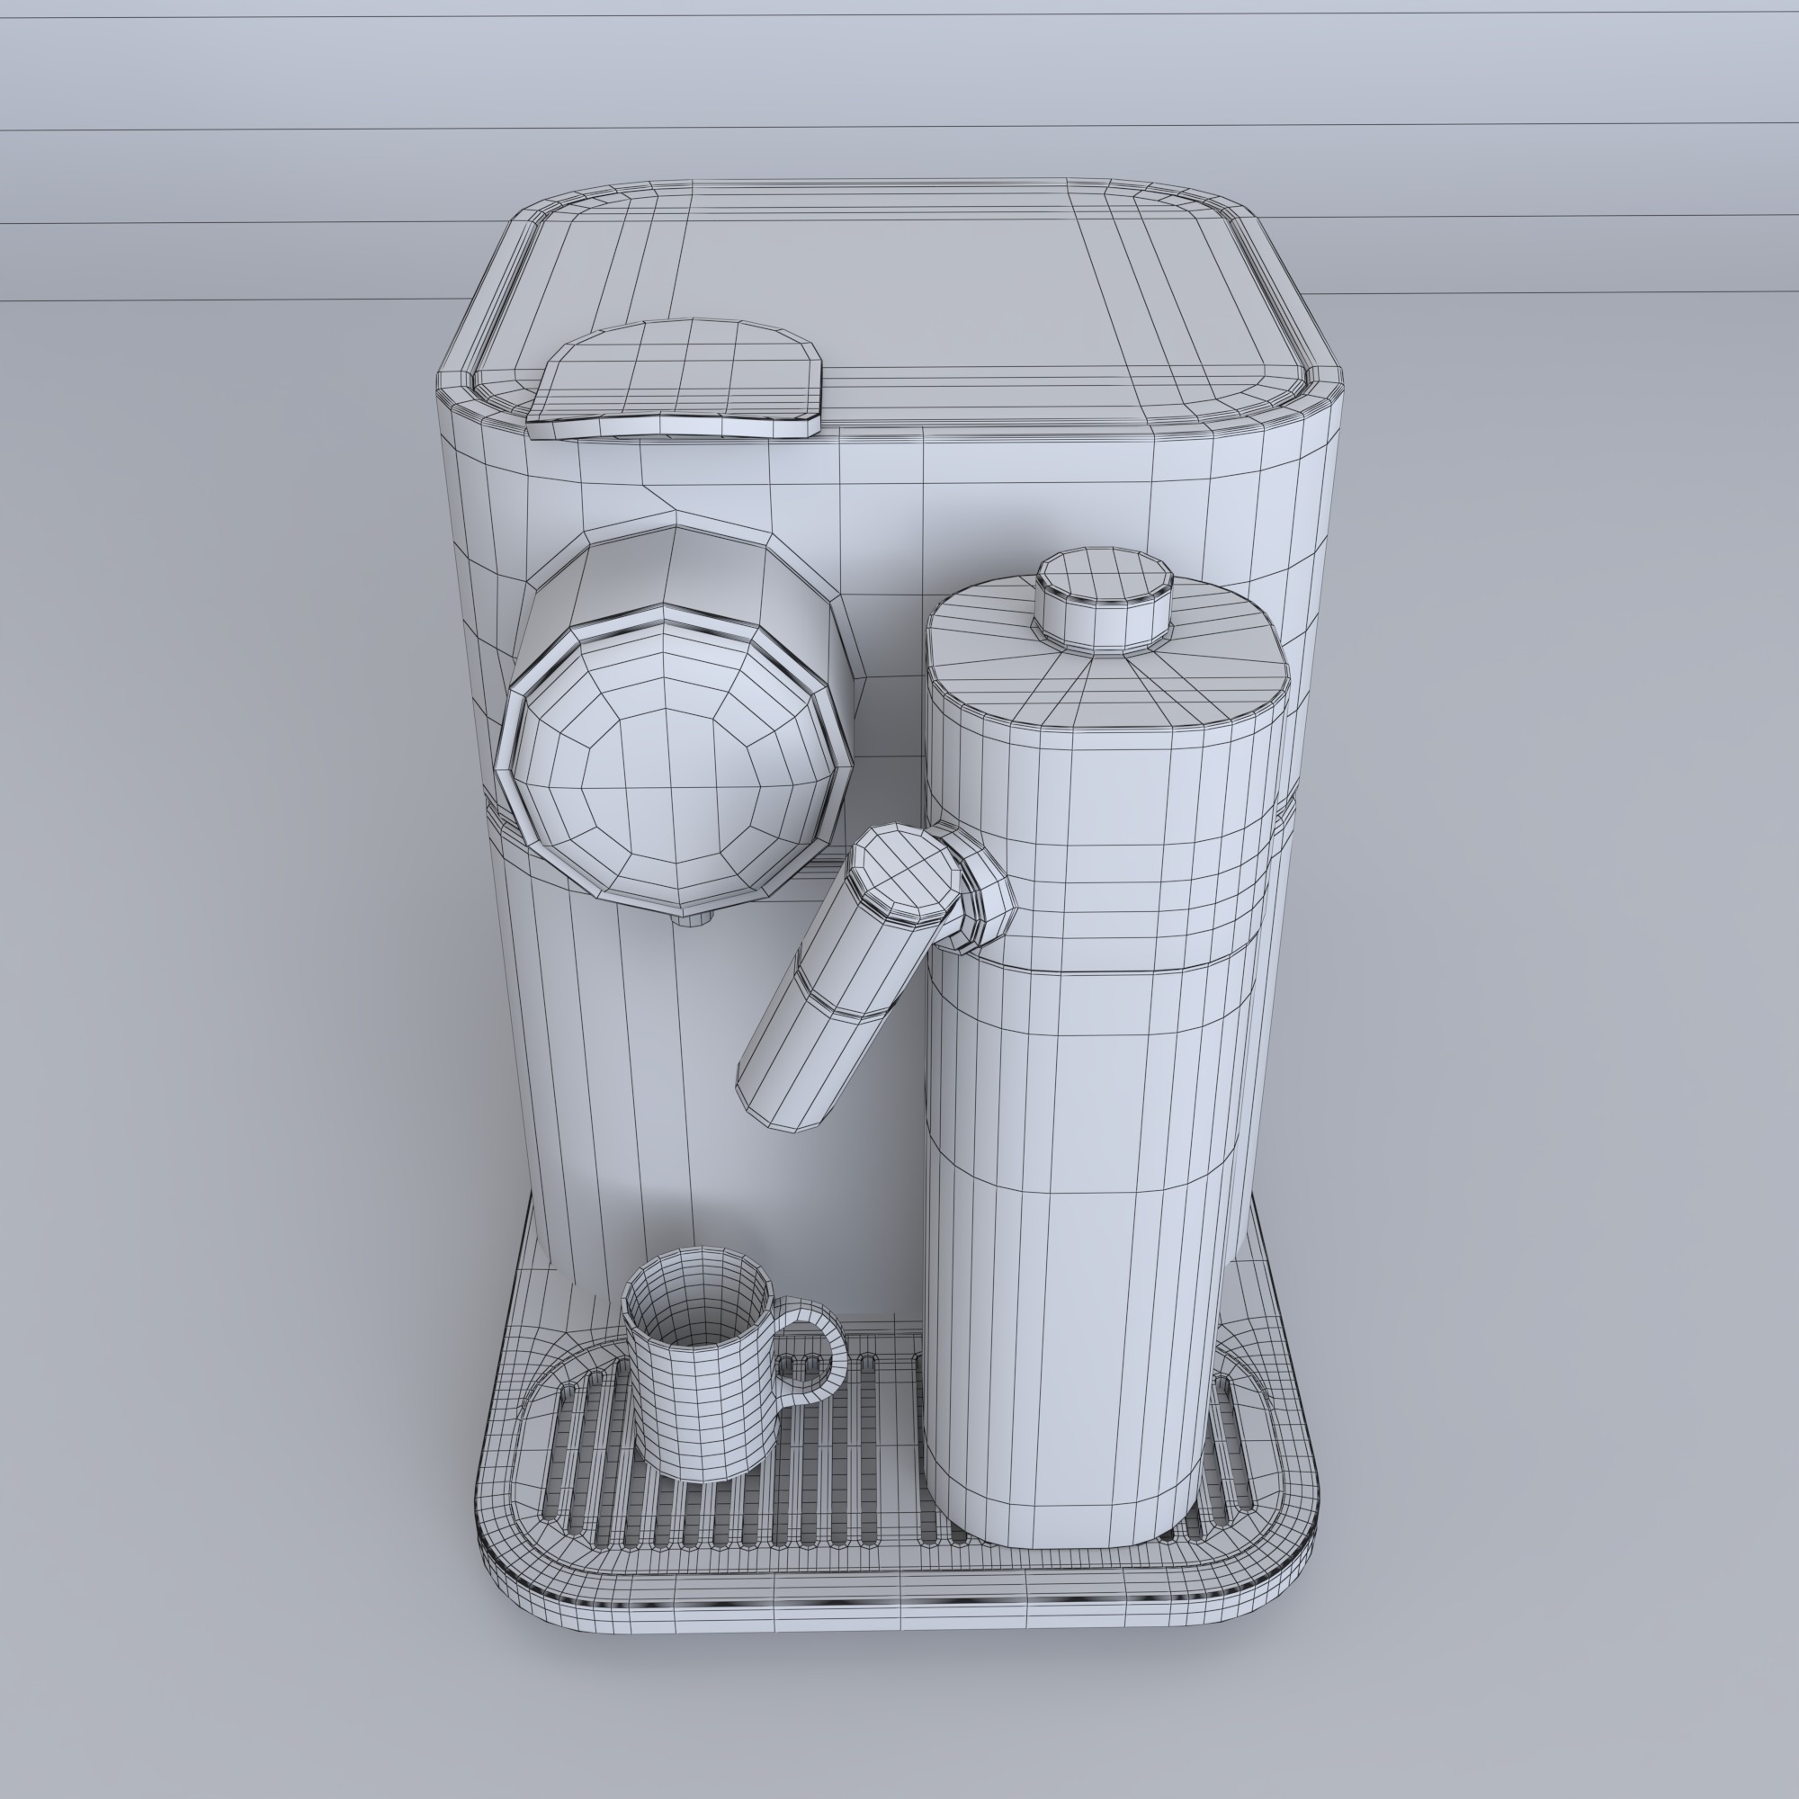This screenshot has height=1799, width=1799.
Task: Click the handle of the espresso cup
Action: point(813,1352)
